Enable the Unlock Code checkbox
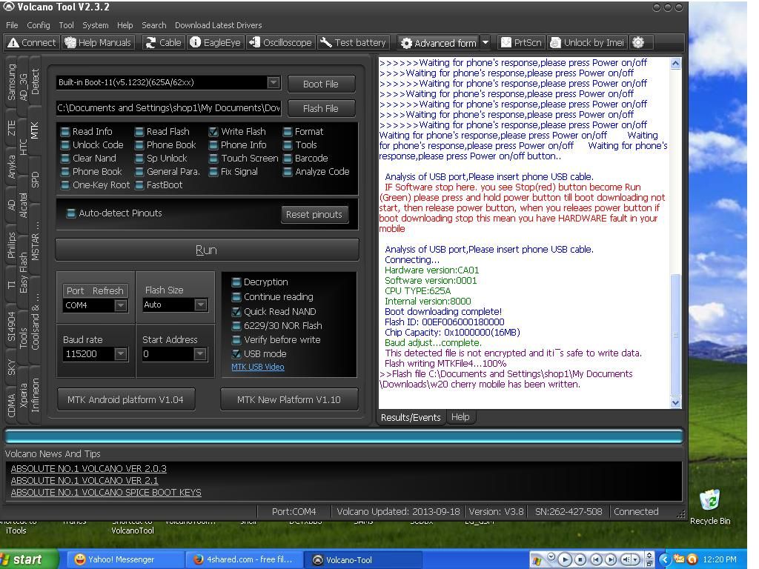 pos(65,145)
